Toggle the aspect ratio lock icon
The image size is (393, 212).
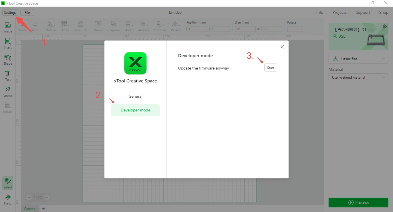click(259, 29)
